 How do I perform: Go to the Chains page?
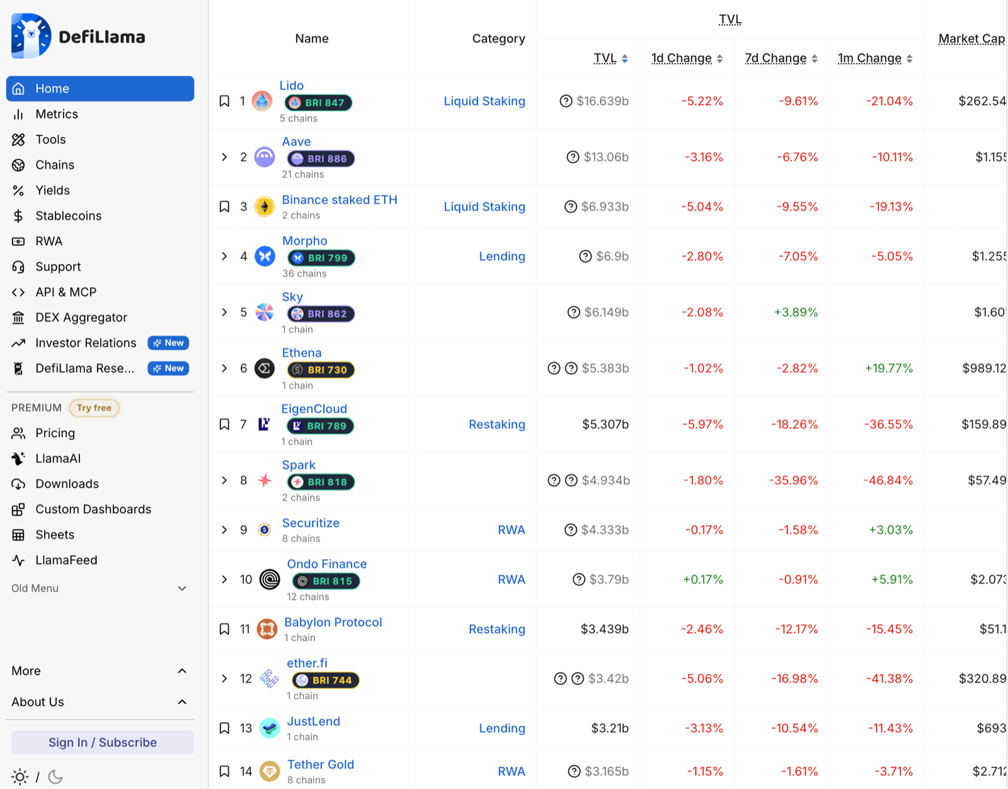[x=100, y=165]
